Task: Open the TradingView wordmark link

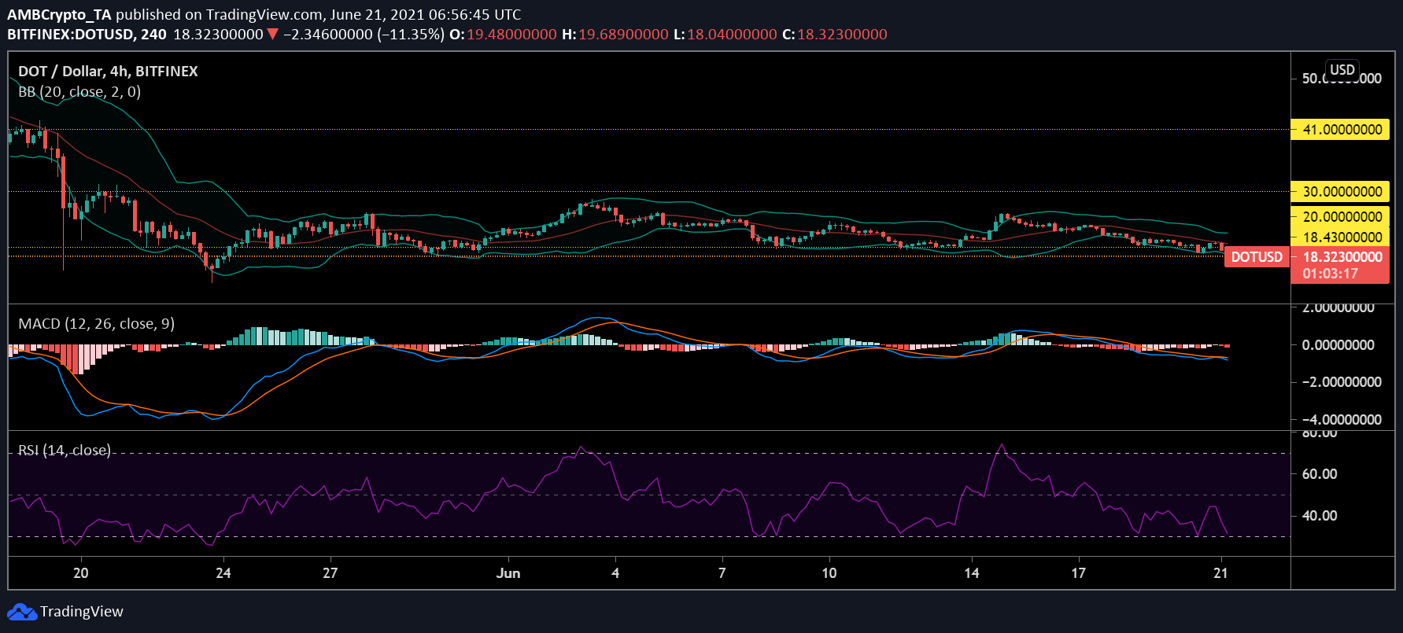Action: click(82, 612)
